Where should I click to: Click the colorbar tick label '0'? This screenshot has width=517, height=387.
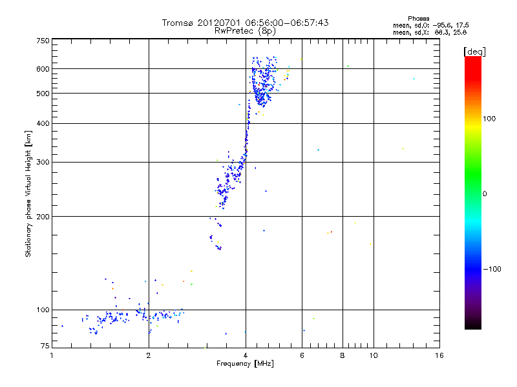tap(485, 194)
